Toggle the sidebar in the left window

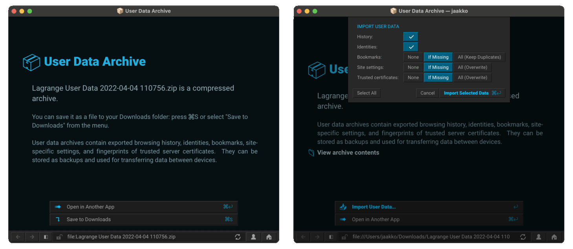(x=46, y=237)
